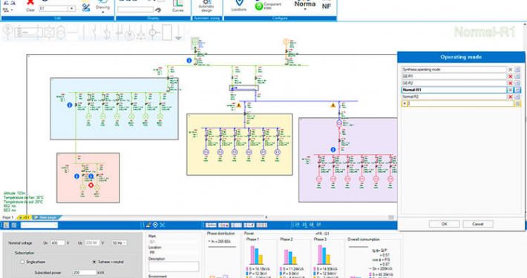This screenshot has width=527, height=278.
Task: Run Automatic design
Action: [x=206, y=6]
